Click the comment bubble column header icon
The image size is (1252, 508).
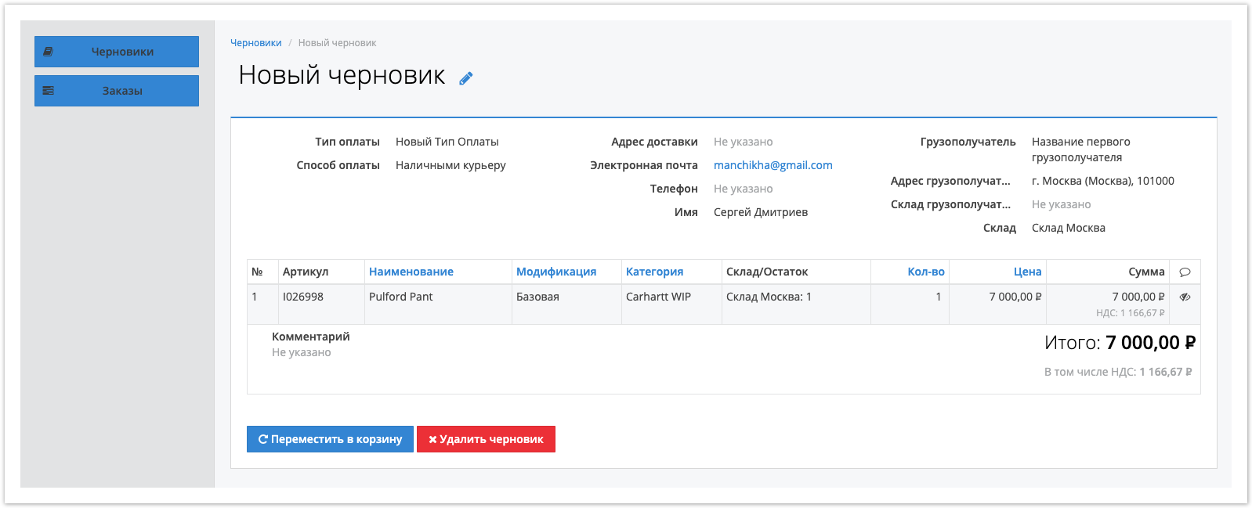[x=1185, y=272]
